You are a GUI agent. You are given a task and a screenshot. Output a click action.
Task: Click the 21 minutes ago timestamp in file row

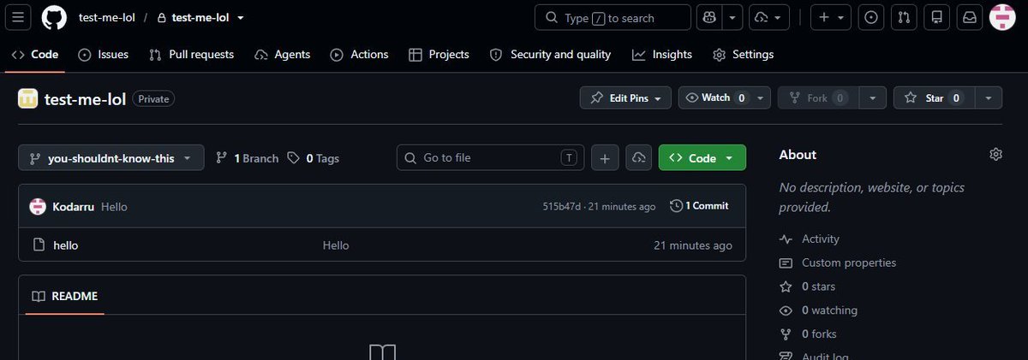click(693, 245)
